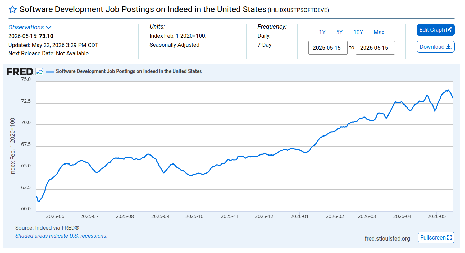Click the small line-chart icon next to FRED logo
The image size is (465, 253).
pyautogui.click(x=39, y=72)
